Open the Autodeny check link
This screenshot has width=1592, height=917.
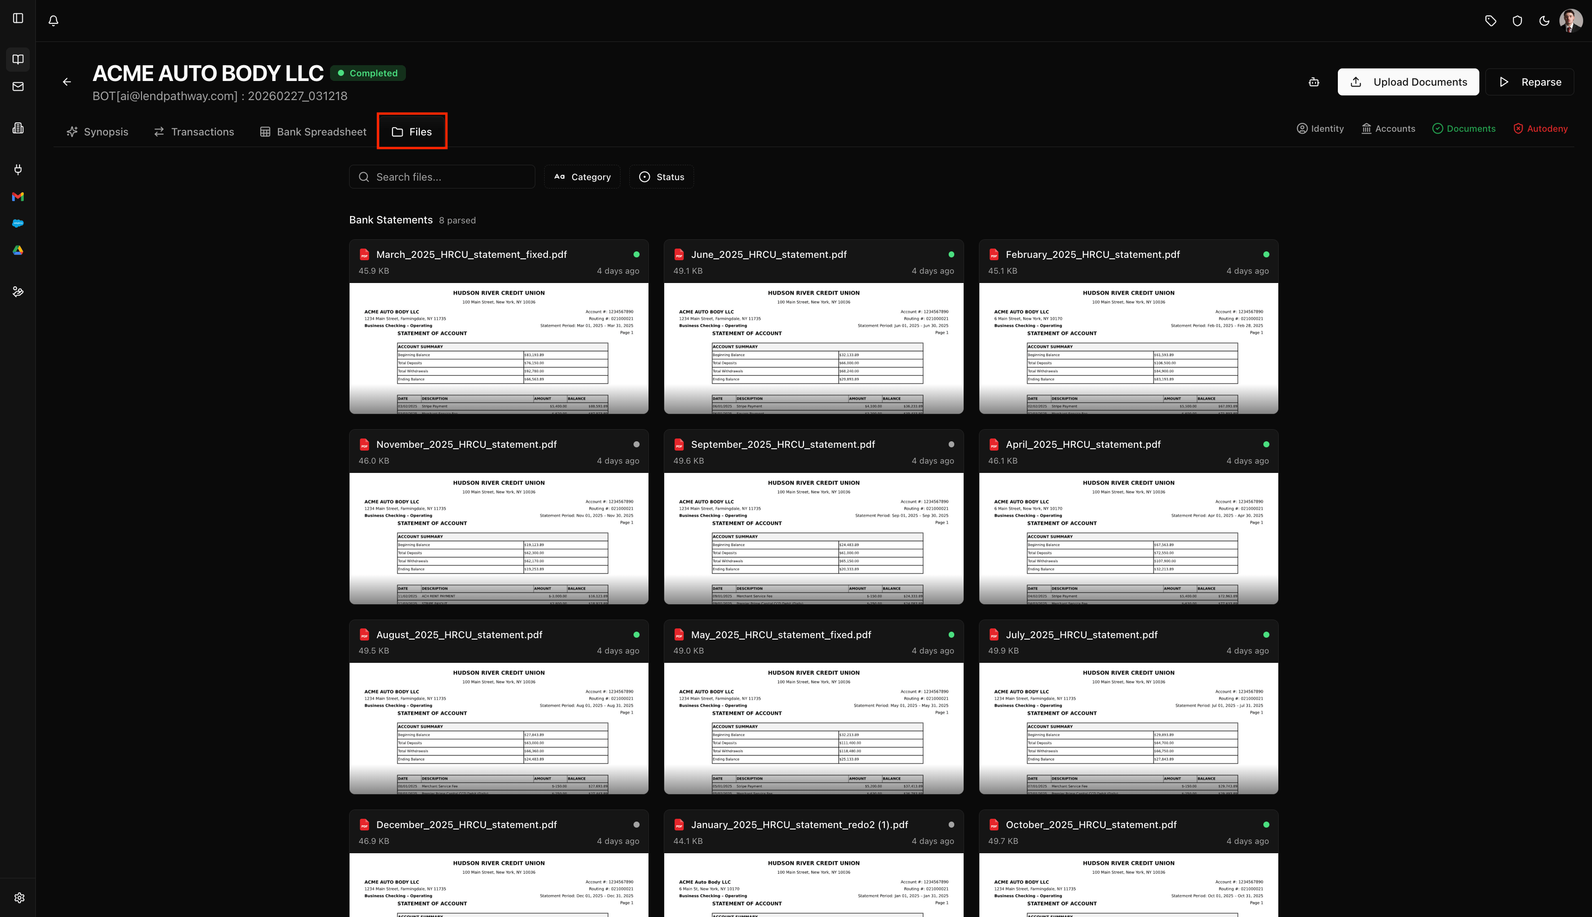coord(1540,128)
